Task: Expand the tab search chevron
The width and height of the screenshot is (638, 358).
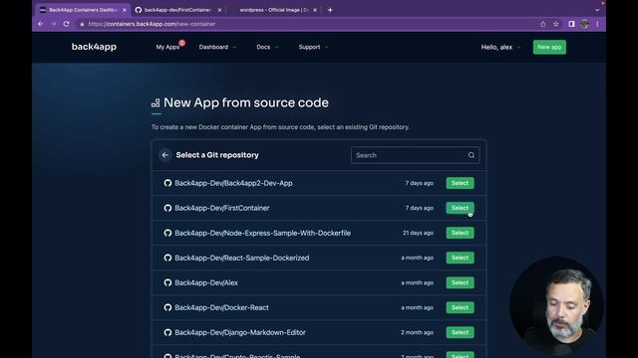Action: tap(597, 10)
